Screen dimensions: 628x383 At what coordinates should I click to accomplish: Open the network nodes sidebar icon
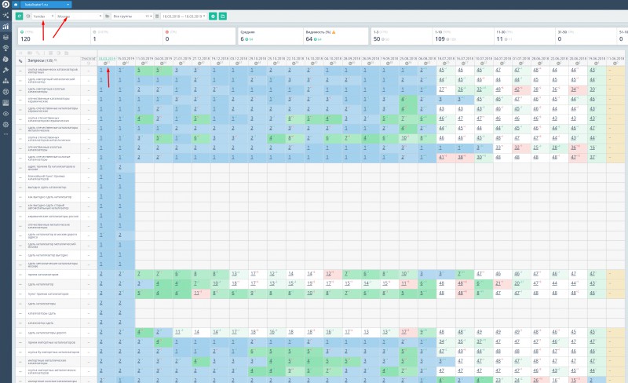[5, 15]
